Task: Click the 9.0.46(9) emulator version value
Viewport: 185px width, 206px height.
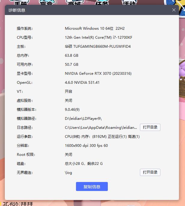Action: point(72,110)
